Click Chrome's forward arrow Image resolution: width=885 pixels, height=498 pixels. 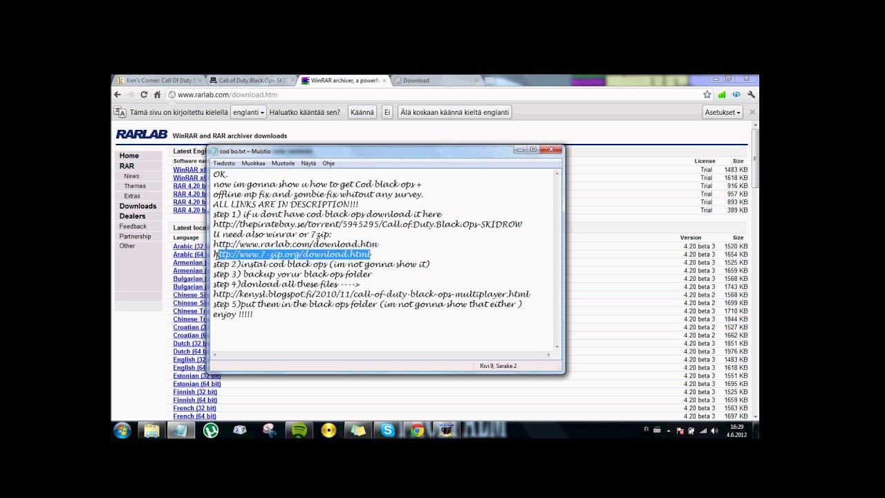[x=131, y=95]
